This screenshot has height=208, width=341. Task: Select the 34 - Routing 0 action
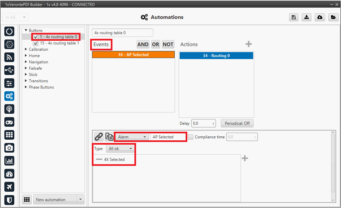[x=216, y=56]
